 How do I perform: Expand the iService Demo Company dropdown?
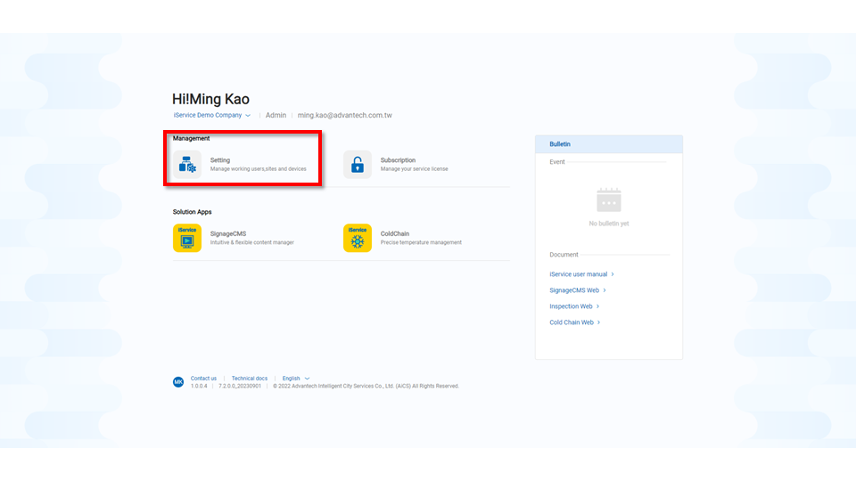pos(212,115)
